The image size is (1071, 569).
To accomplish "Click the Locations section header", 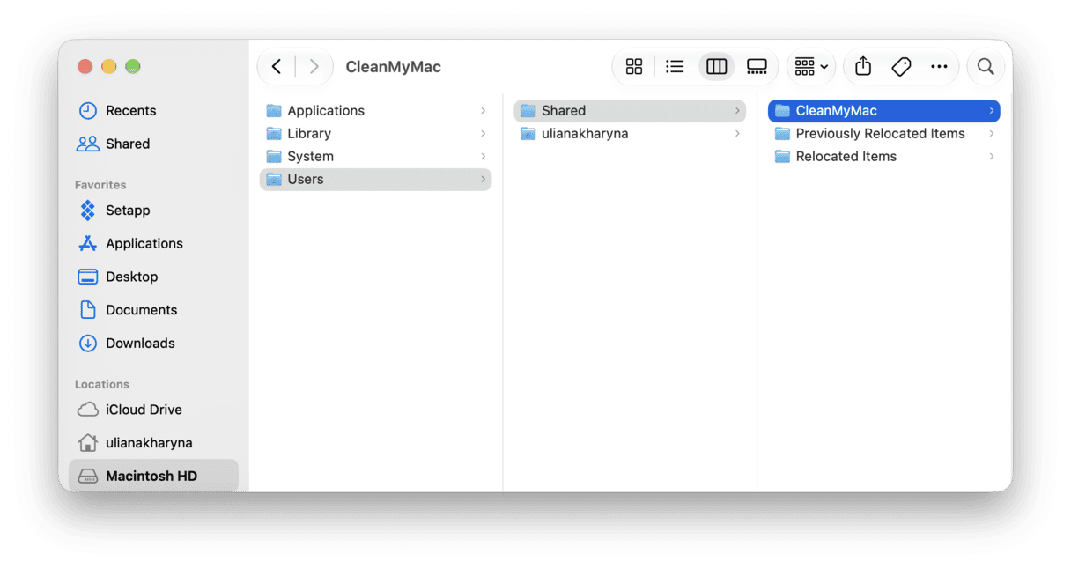I will point(102,384).
